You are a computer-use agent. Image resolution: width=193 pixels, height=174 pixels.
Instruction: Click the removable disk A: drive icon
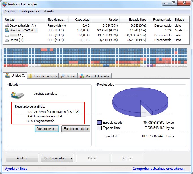coord(7,25)
